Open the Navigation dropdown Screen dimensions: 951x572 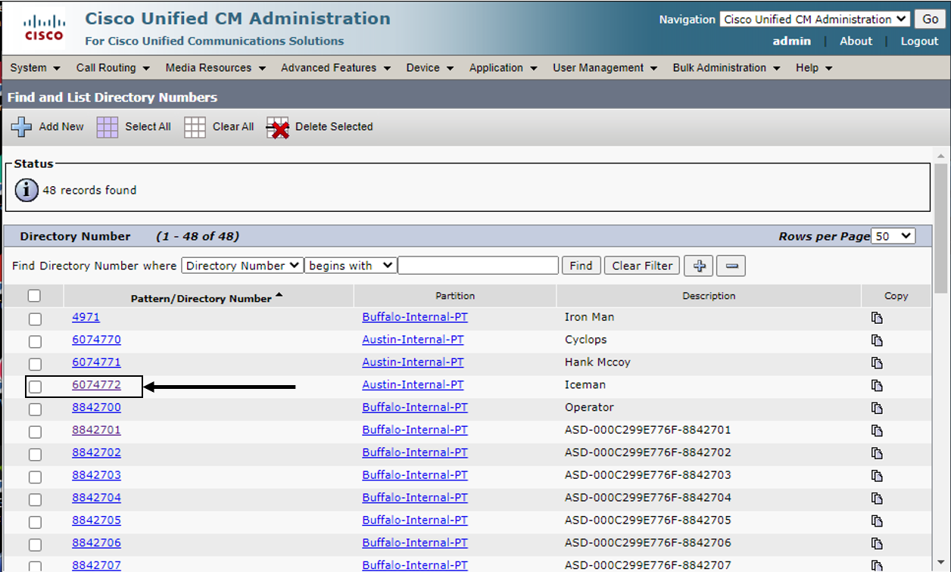pyautogui.click(x=814, y=20)
